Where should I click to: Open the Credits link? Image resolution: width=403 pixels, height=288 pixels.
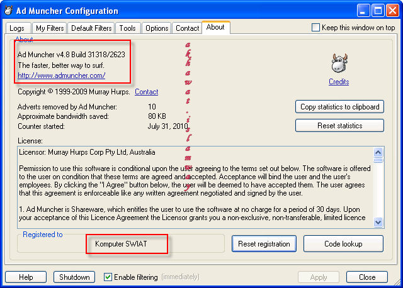click(339, 82)
